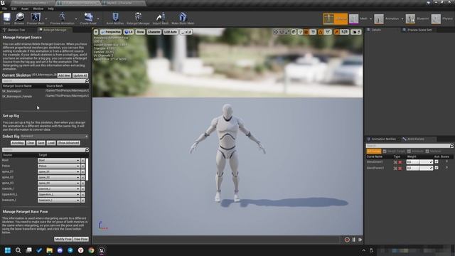Toggle scale snapping in viewport
455x256 pixels.
(336, 32)
